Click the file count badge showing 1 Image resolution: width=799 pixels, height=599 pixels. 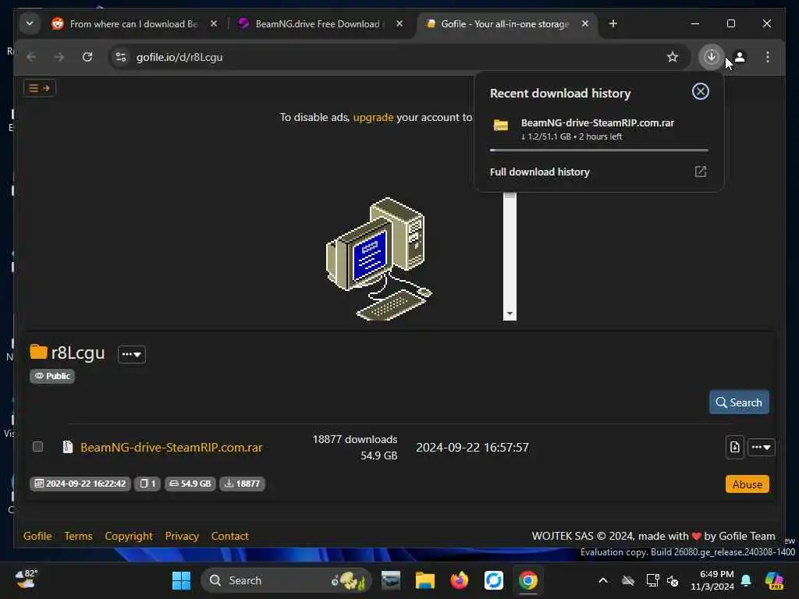pos(147,484)
